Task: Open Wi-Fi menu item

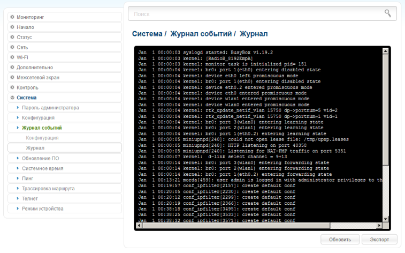Action: coord(65,57)
